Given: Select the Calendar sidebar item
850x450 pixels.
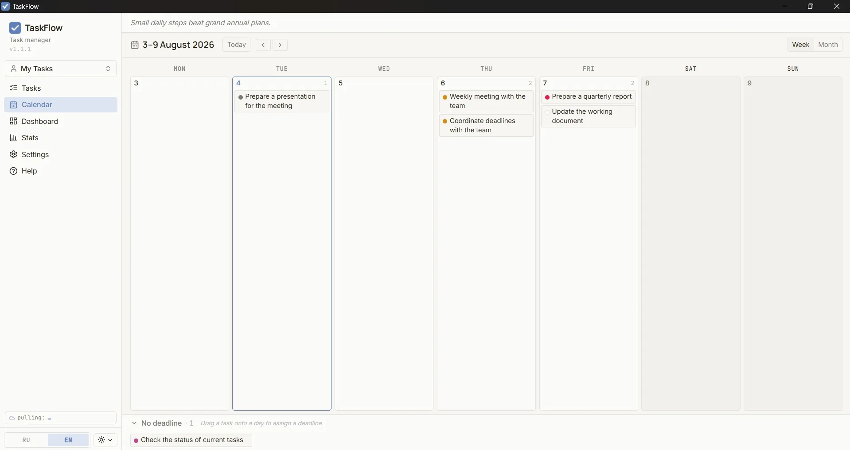Looking at the screenshot, I should click(x=61, y=105).
